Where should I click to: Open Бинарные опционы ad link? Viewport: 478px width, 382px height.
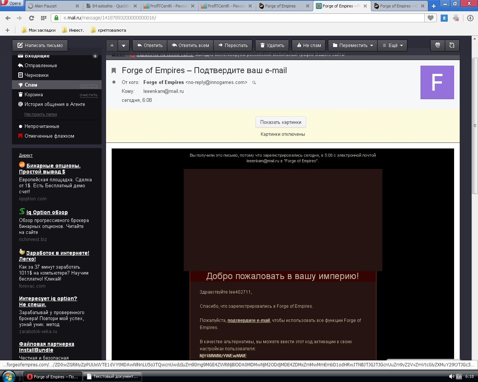(x=50, y=169)
